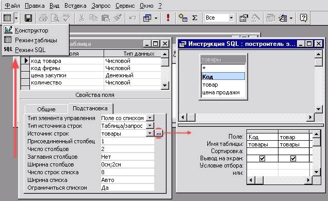
Task: Open the Help question mark icon
Action: click(303, 18)
